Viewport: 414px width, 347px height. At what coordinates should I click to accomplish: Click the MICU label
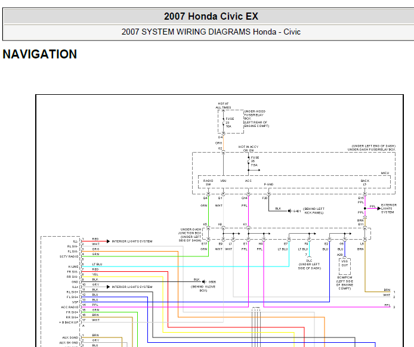(x=385, y=173)
